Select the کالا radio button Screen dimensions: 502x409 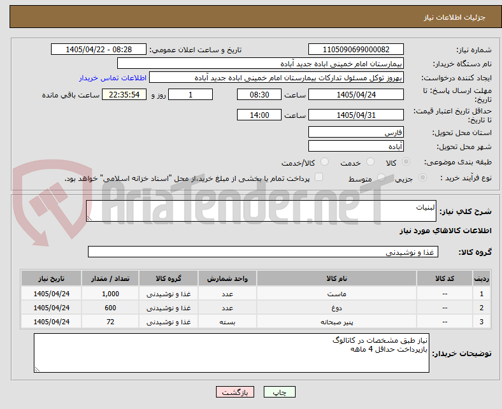click(x=406, y=162)
